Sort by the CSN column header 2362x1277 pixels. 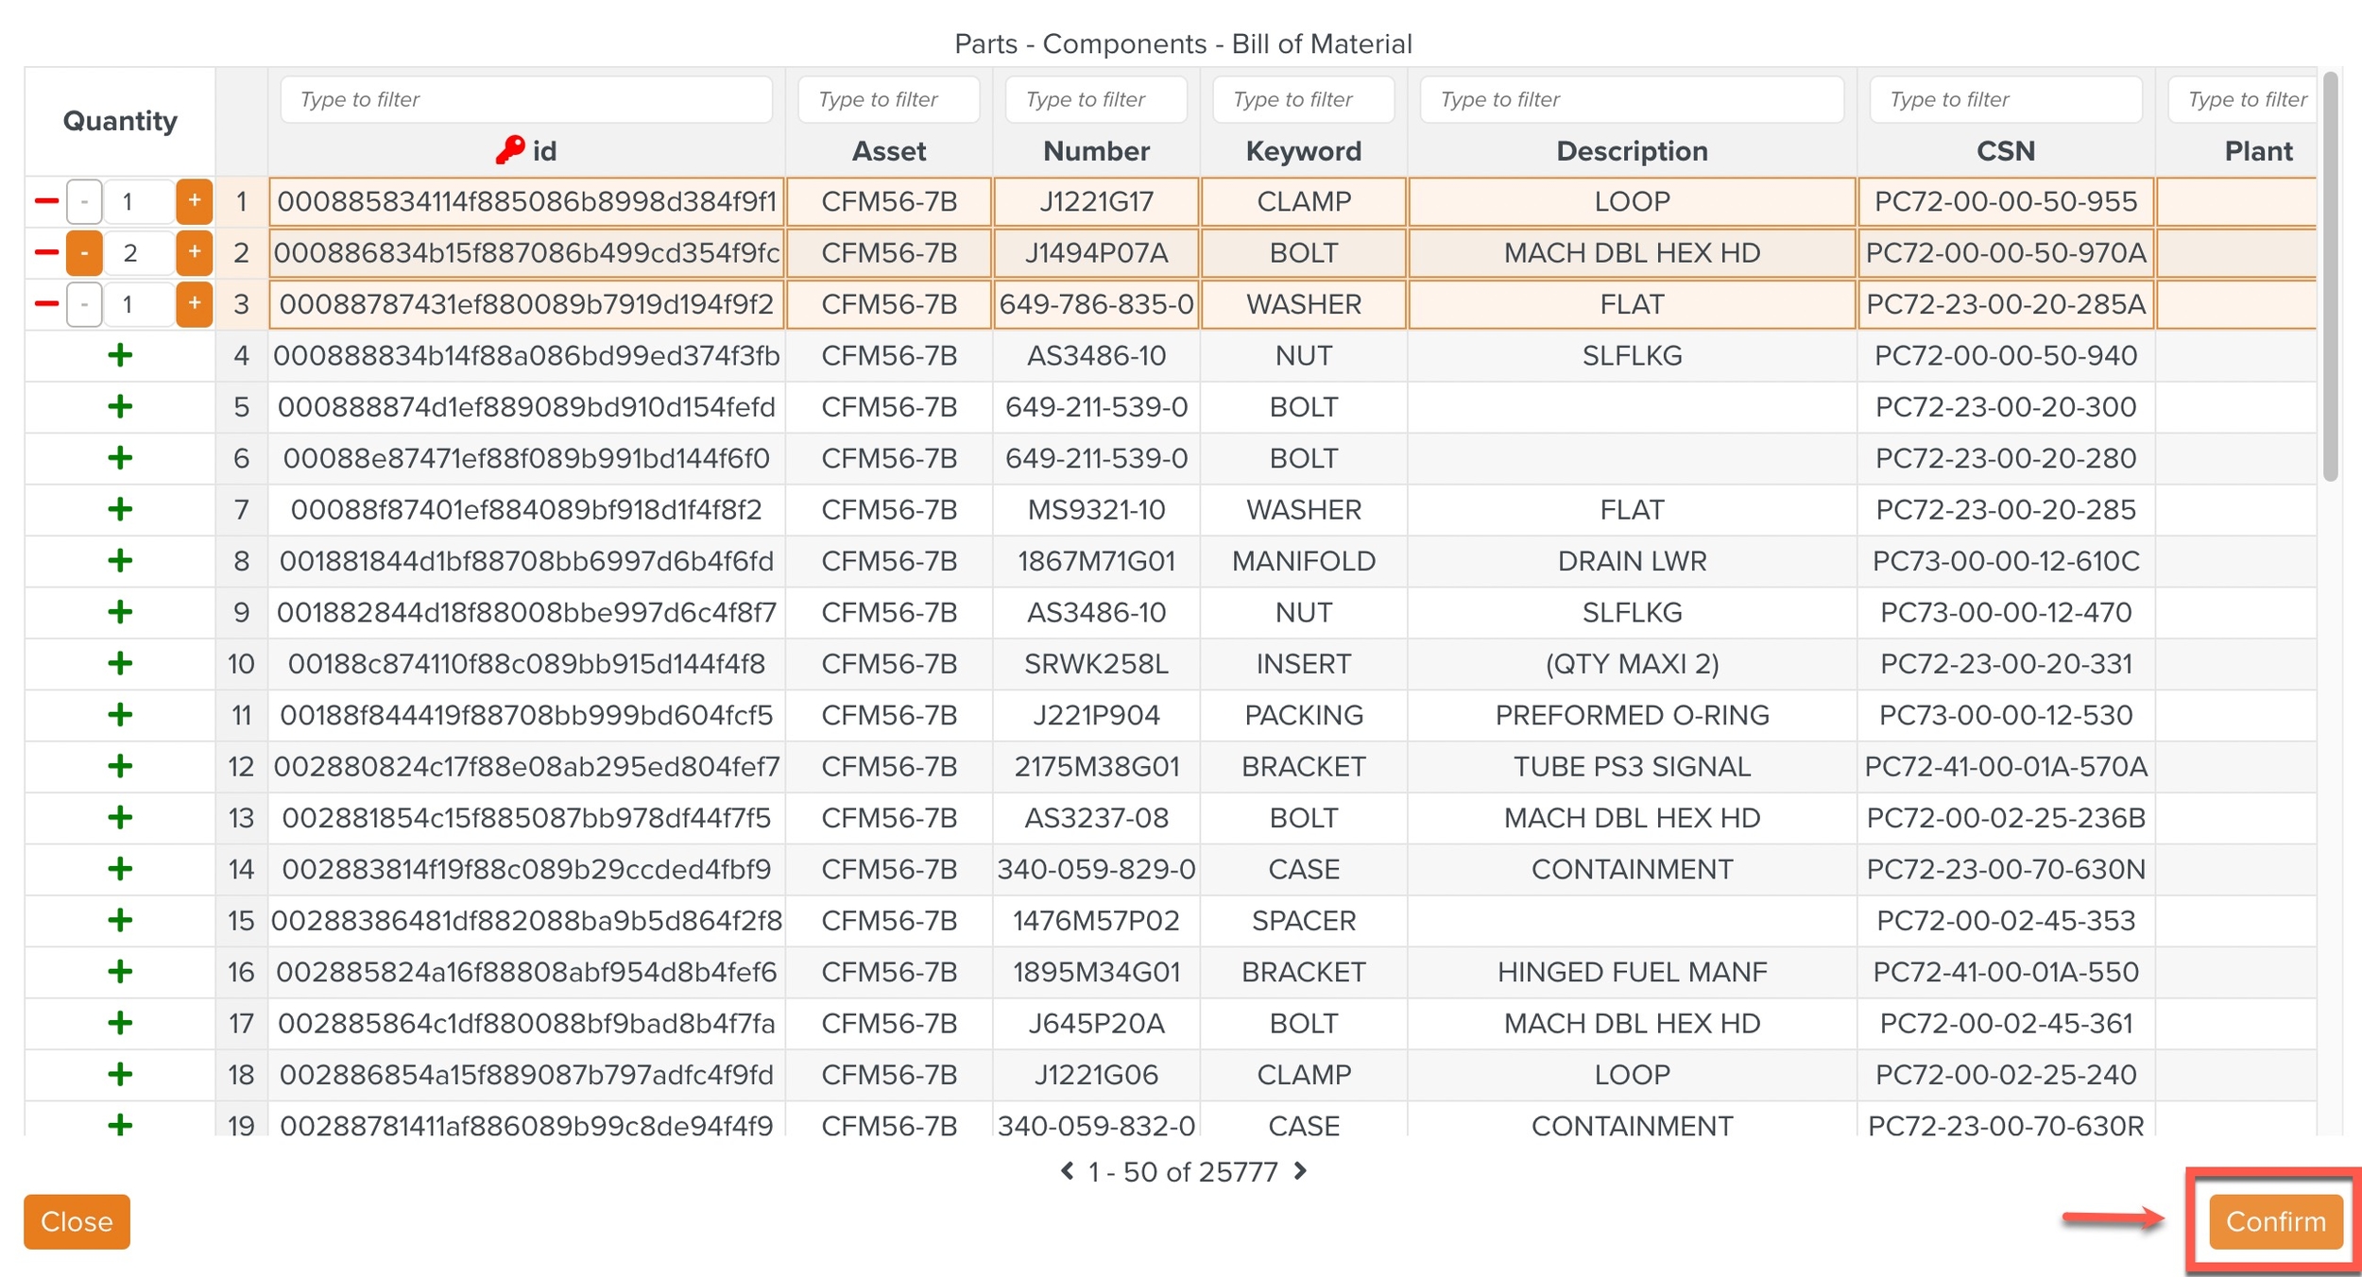coord(2005,151)
